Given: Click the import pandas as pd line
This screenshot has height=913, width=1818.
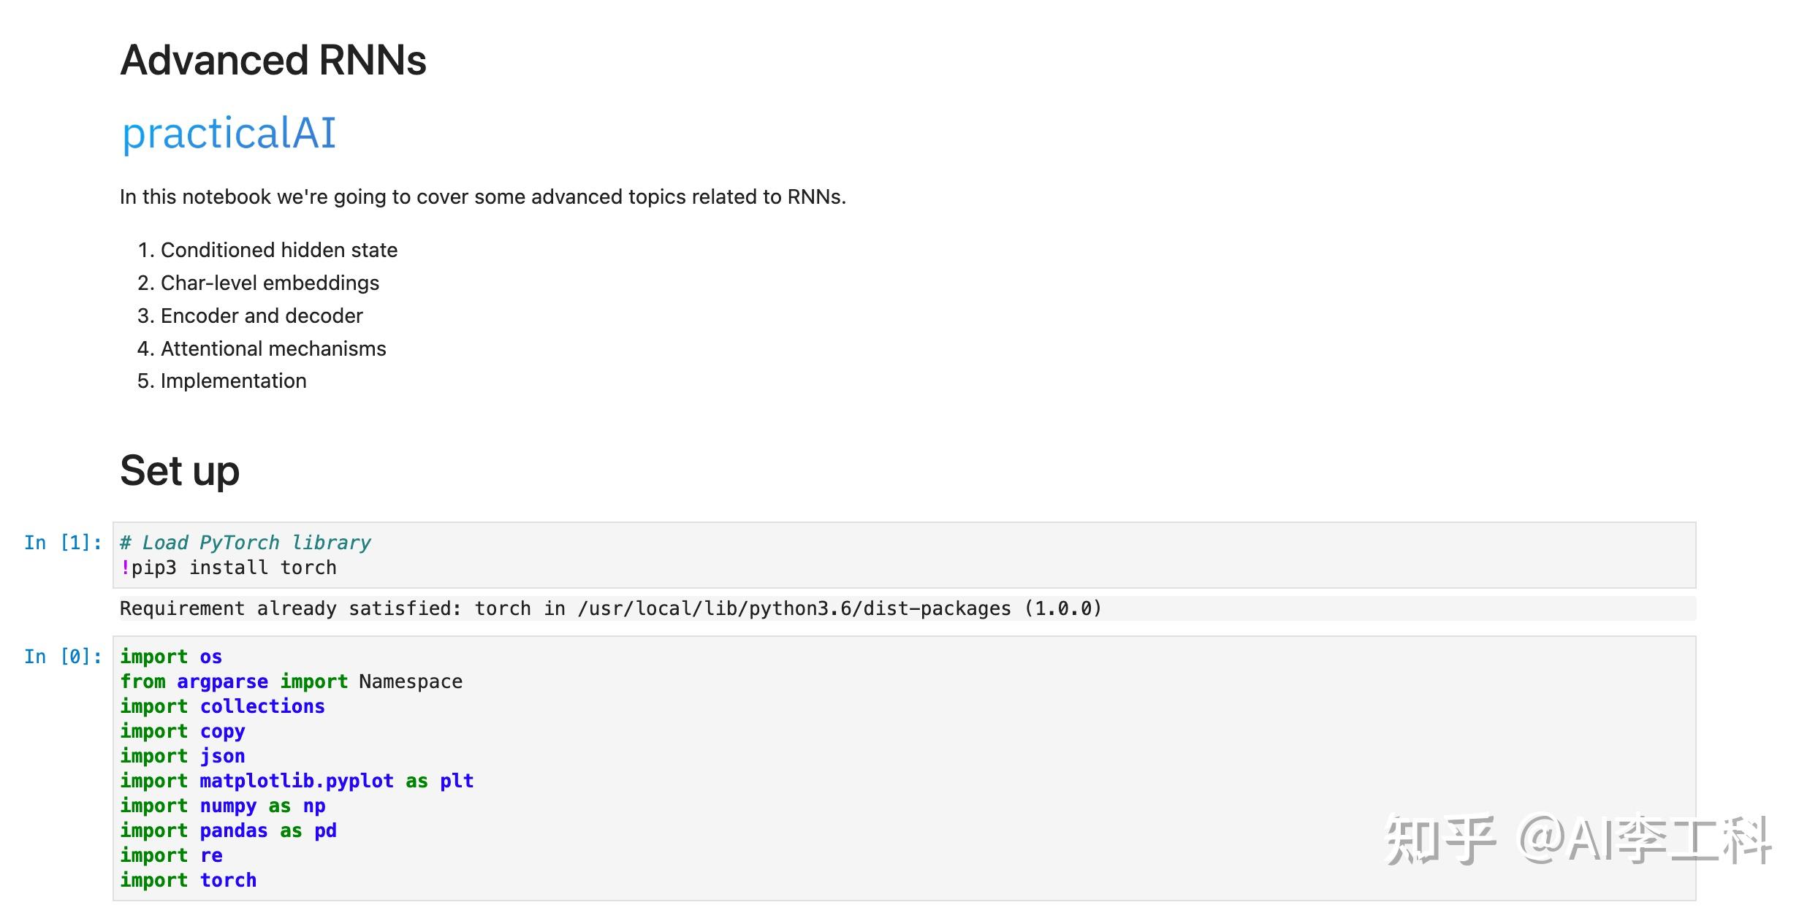Looking at the screenshot, I should pos(228,830).
